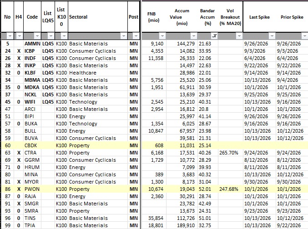
Task: Click the INKP code cell
Action: click(32, 65)
